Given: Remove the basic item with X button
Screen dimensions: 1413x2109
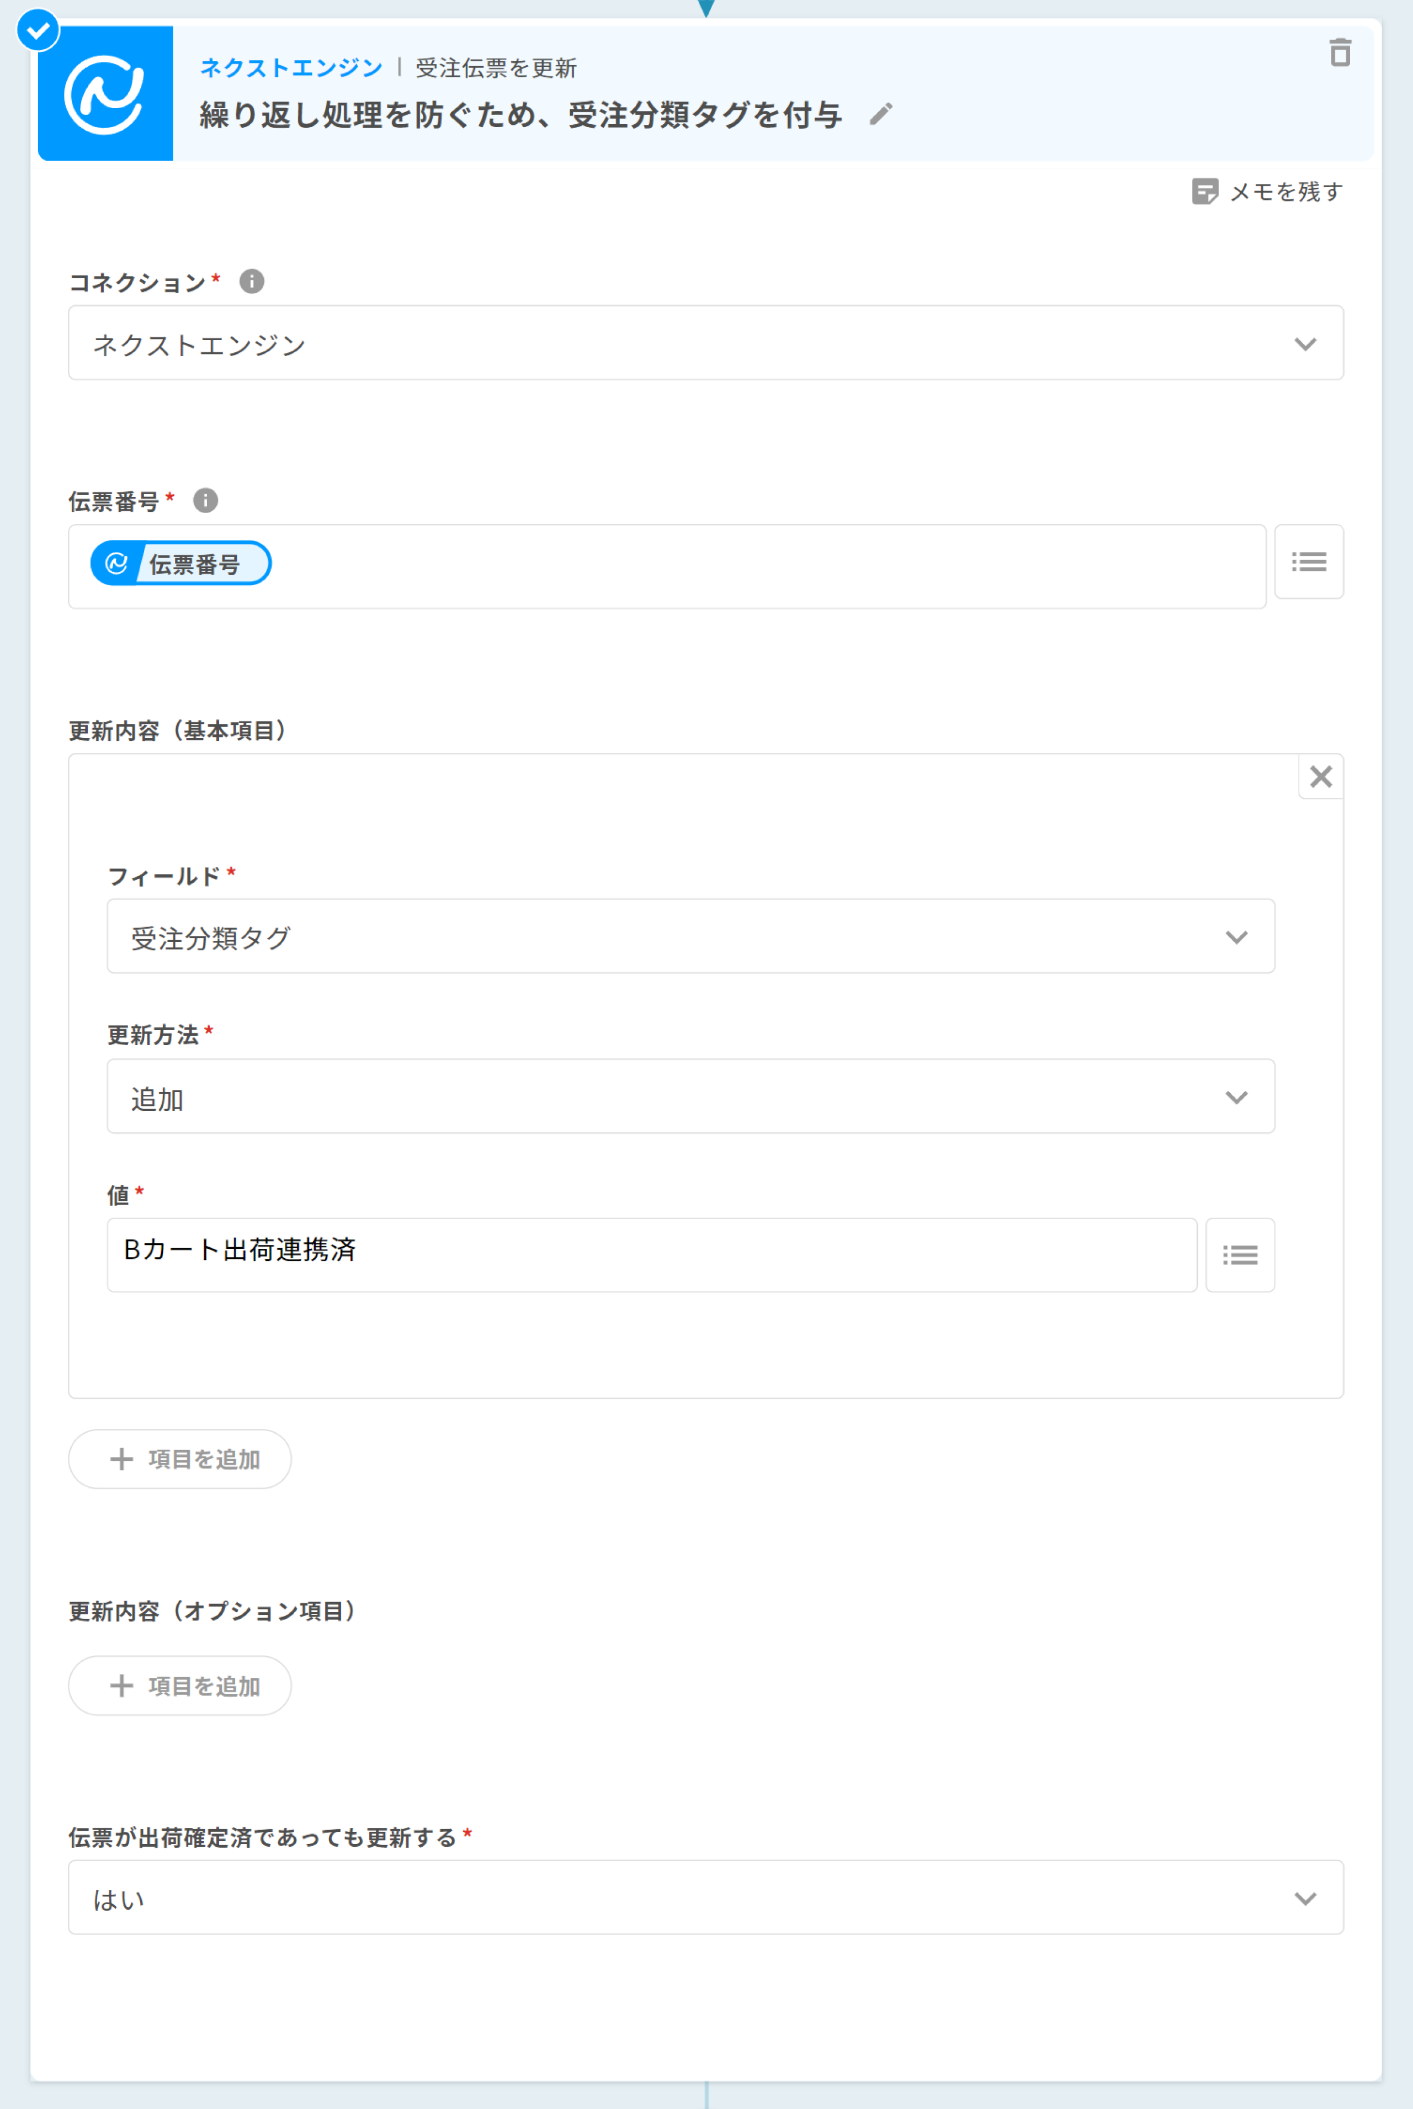Looking at the screenshot, I should pyautogui.click(x=1320, y=777).
